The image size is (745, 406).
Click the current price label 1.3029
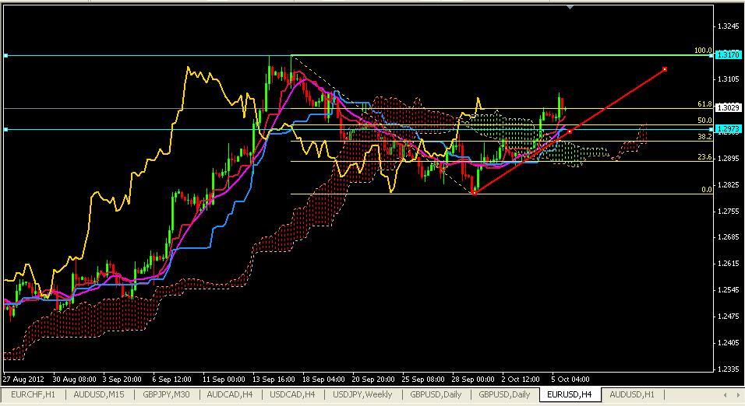coord(728,107)
